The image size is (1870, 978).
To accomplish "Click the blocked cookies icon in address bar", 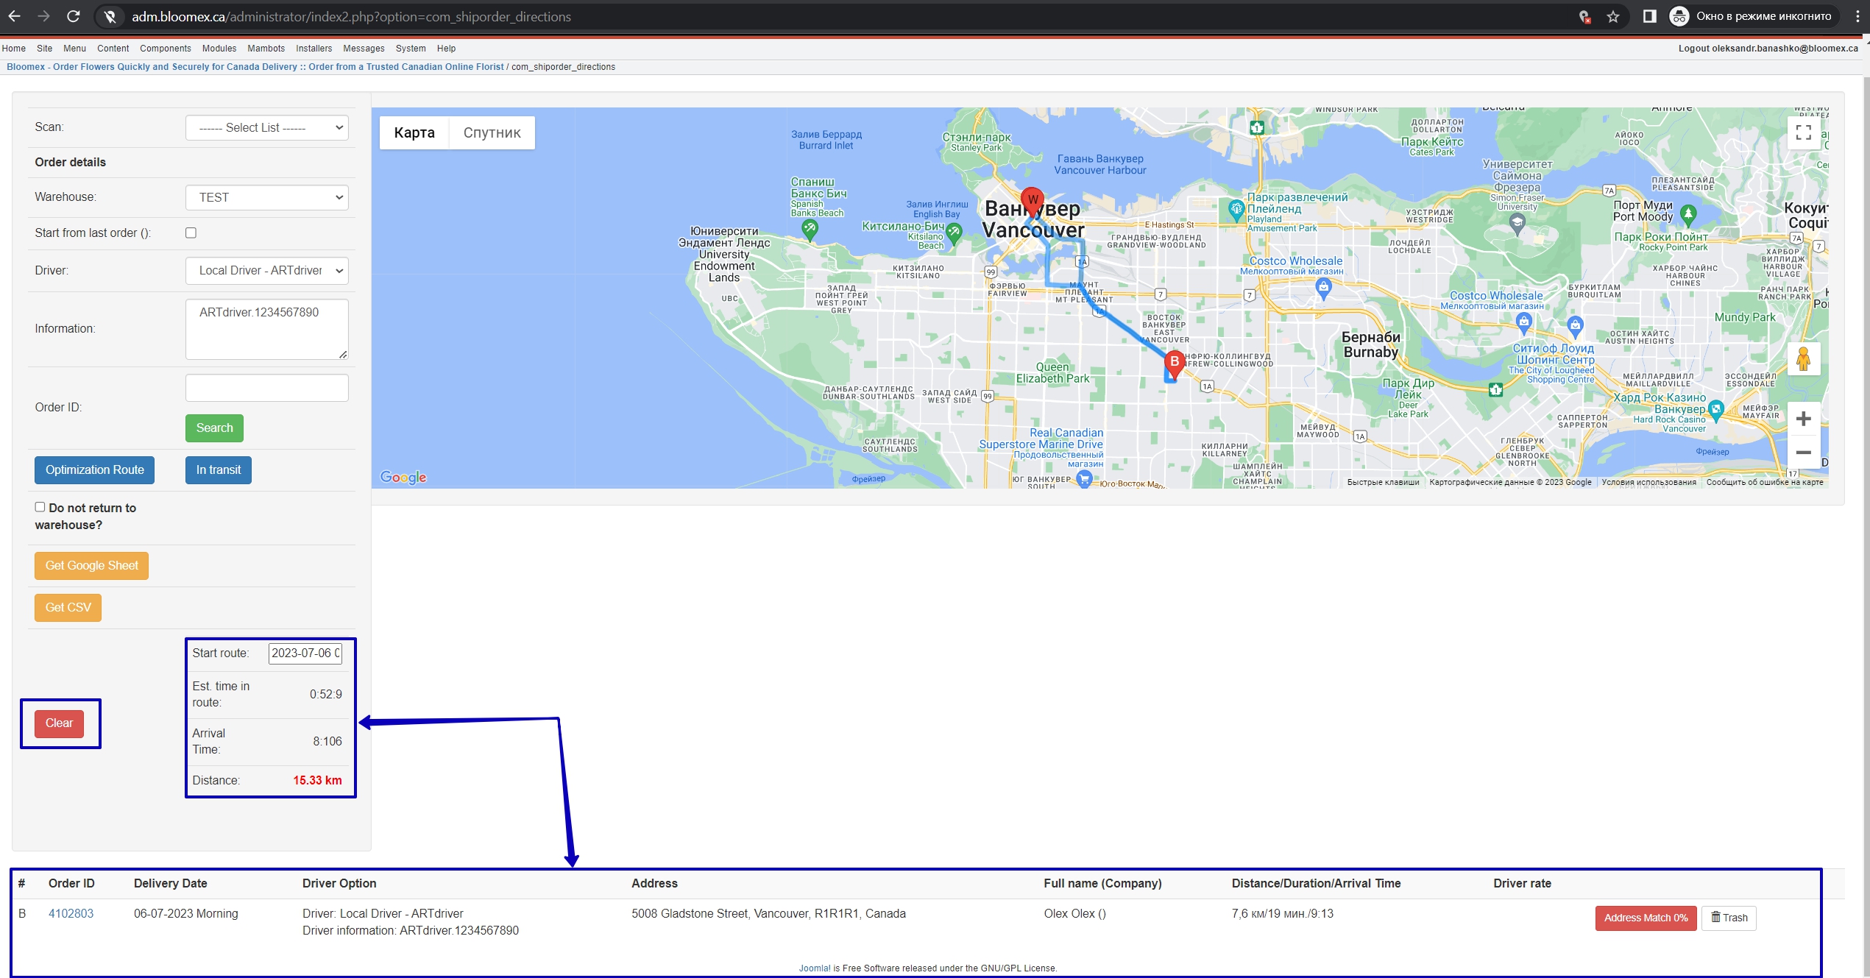I will 1584,16.
